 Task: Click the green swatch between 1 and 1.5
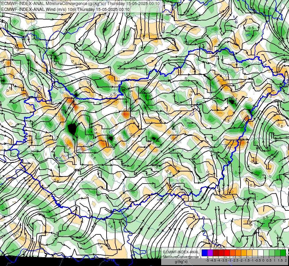pos(277,253)
